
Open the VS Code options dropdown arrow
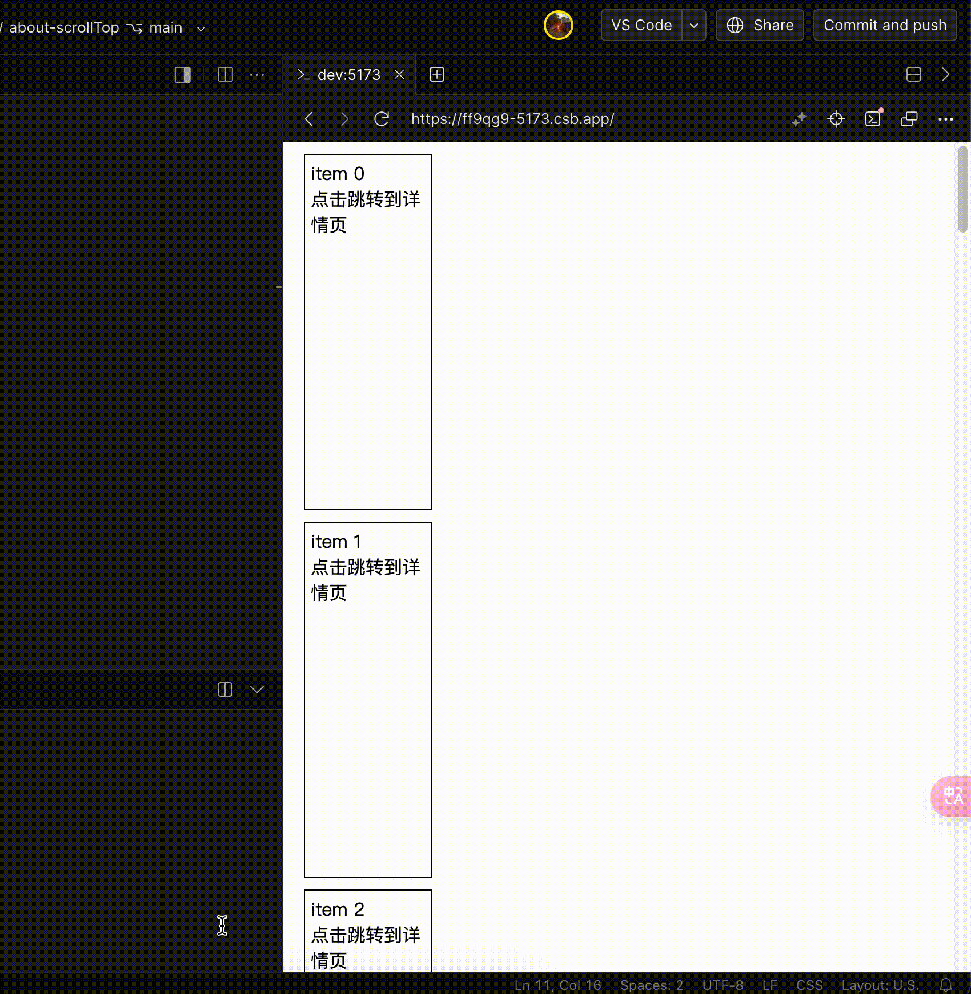point(693,25)
